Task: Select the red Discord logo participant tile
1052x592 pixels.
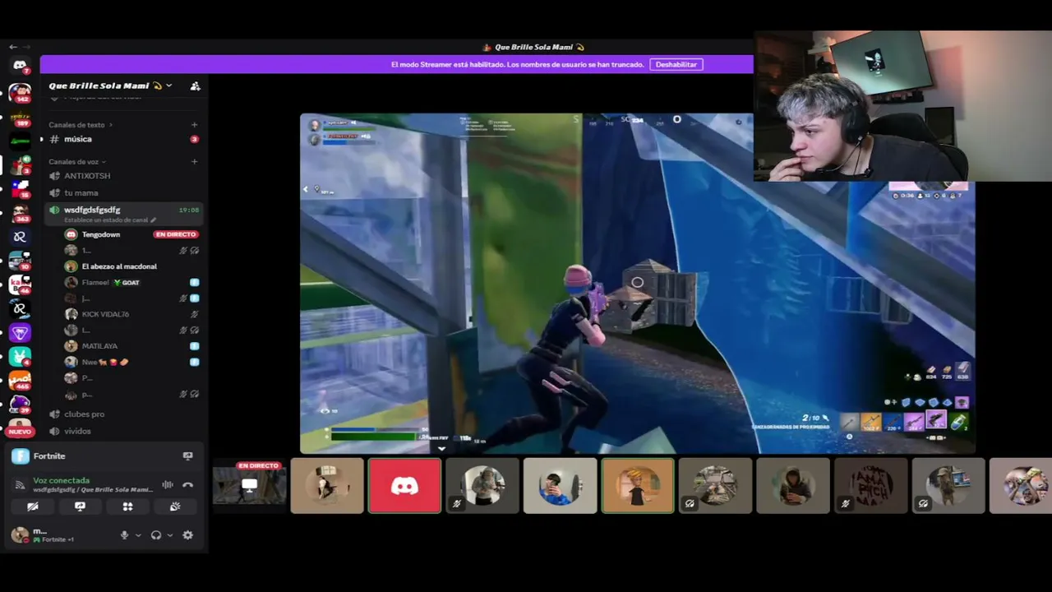Action: (404, 486)
